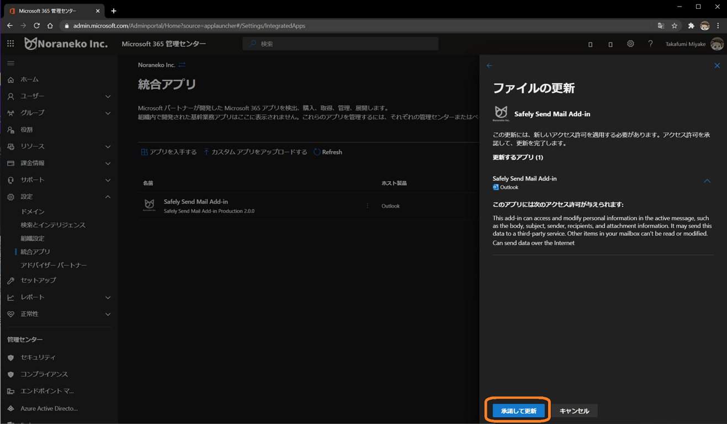Viewport: 727px width, 424px height.
Task: Open Takafumi Miyake account avatar
Action: click(717, 44)
